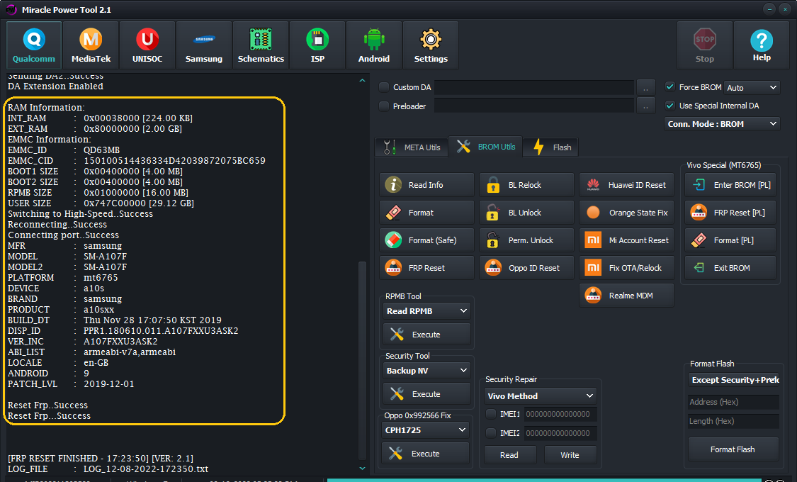The image size is (797, 482).
Task: Select the BROM Utils tab
Action: [x=486, y=147]
